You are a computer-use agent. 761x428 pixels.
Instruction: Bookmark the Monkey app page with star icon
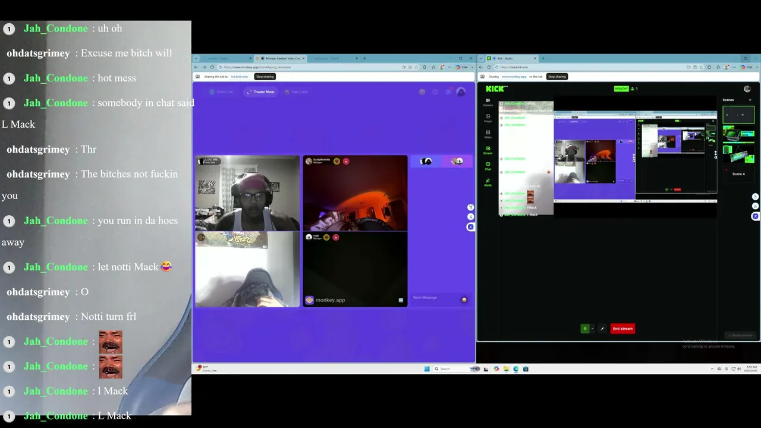[417, 67]
